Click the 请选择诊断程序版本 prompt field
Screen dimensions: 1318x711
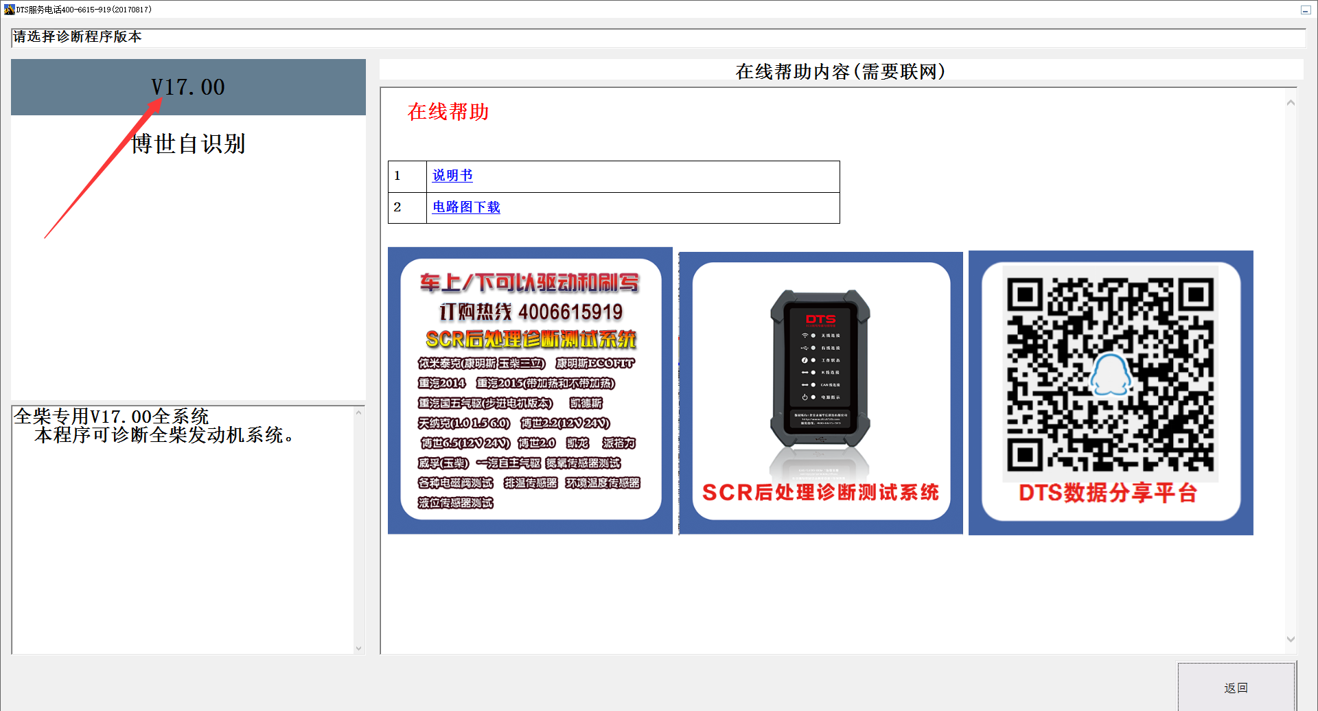[x=658, y=38]
